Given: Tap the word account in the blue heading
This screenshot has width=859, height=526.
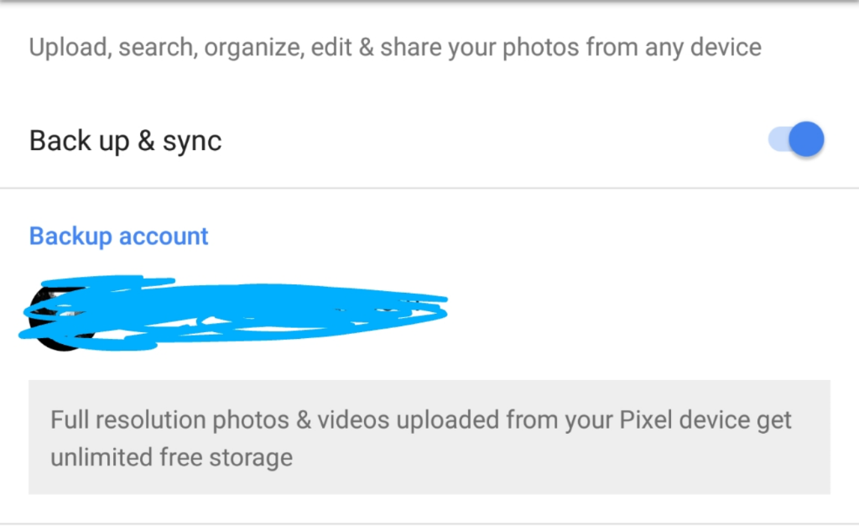Looking at the screenshot, I should 164,237.
